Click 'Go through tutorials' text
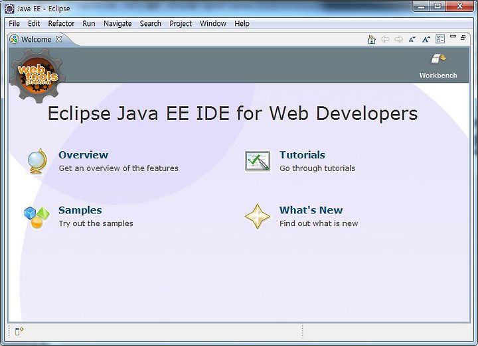 point(317,168)
